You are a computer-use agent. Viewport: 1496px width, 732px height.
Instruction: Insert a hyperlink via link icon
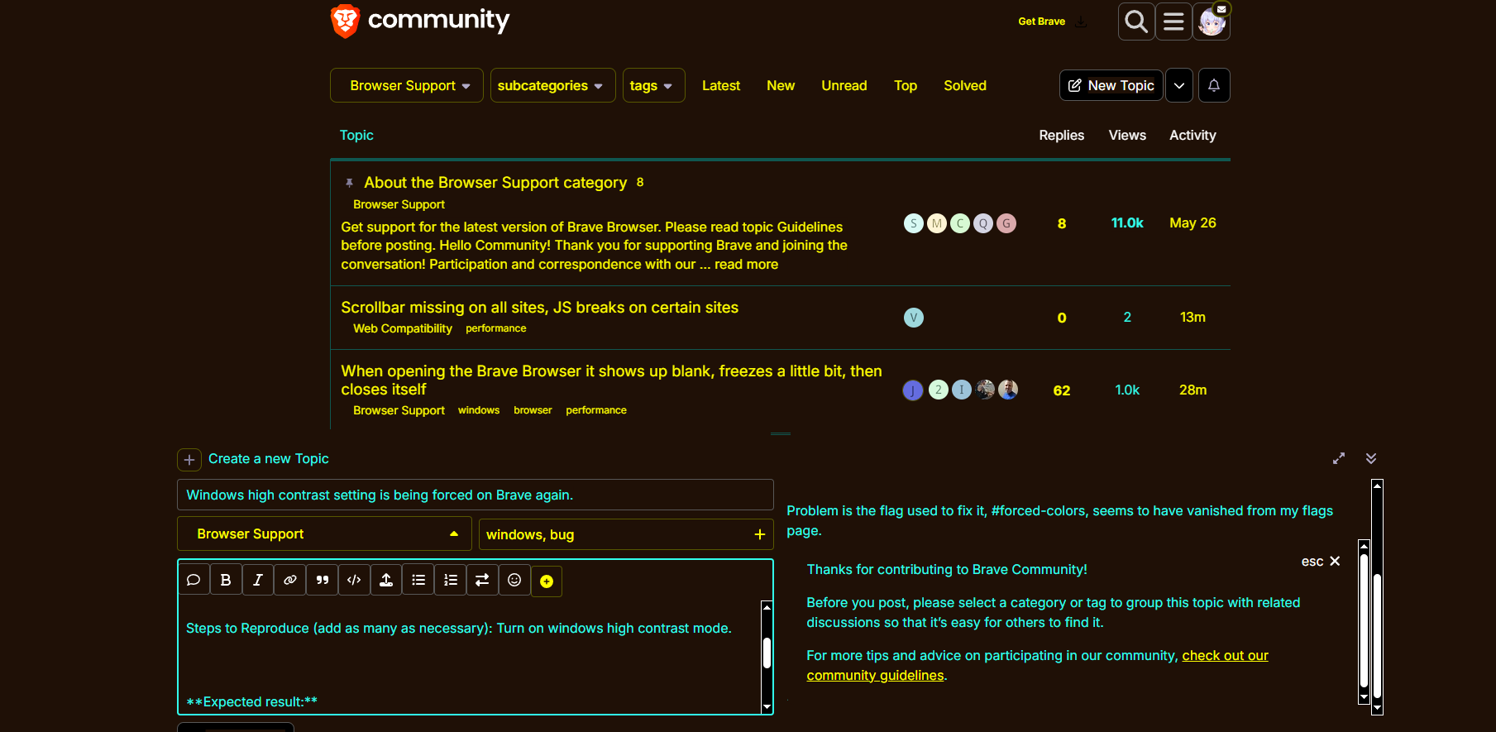coord(290,580)
